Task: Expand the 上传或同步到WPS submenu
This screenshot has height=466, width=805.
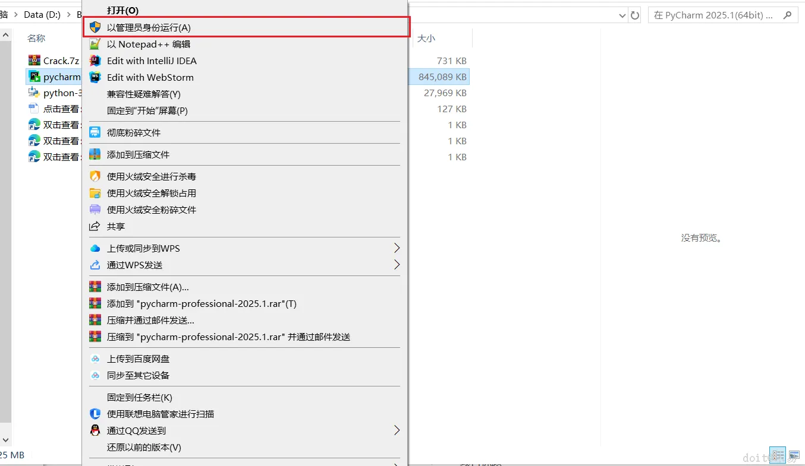Action: (x=397, y=248)
